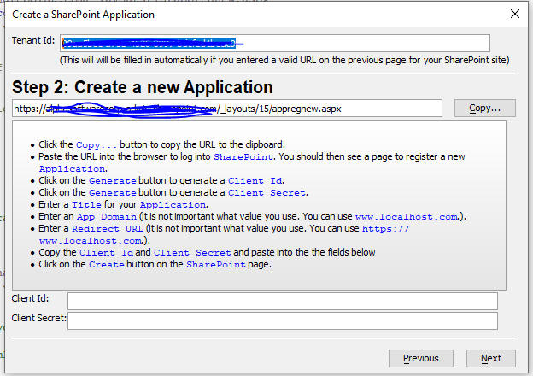Click the instruction 'Paste the URL into the browser'
Viewport: 533px width, 376px height.
click(x=251, y=162)
